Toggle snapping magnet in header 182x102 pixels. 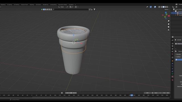(70, 7)
